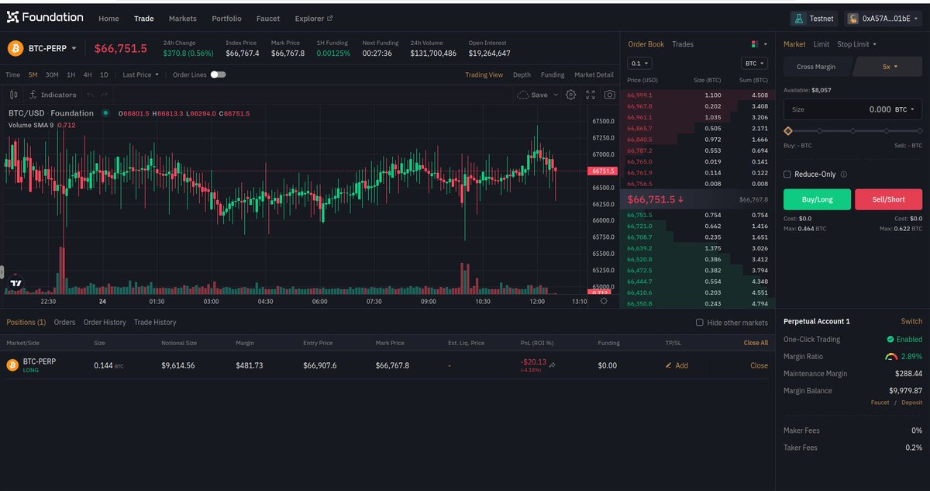This screenshot has height=491, width=930.
Task: Undo the last chart action
Action: click(91, 95)
